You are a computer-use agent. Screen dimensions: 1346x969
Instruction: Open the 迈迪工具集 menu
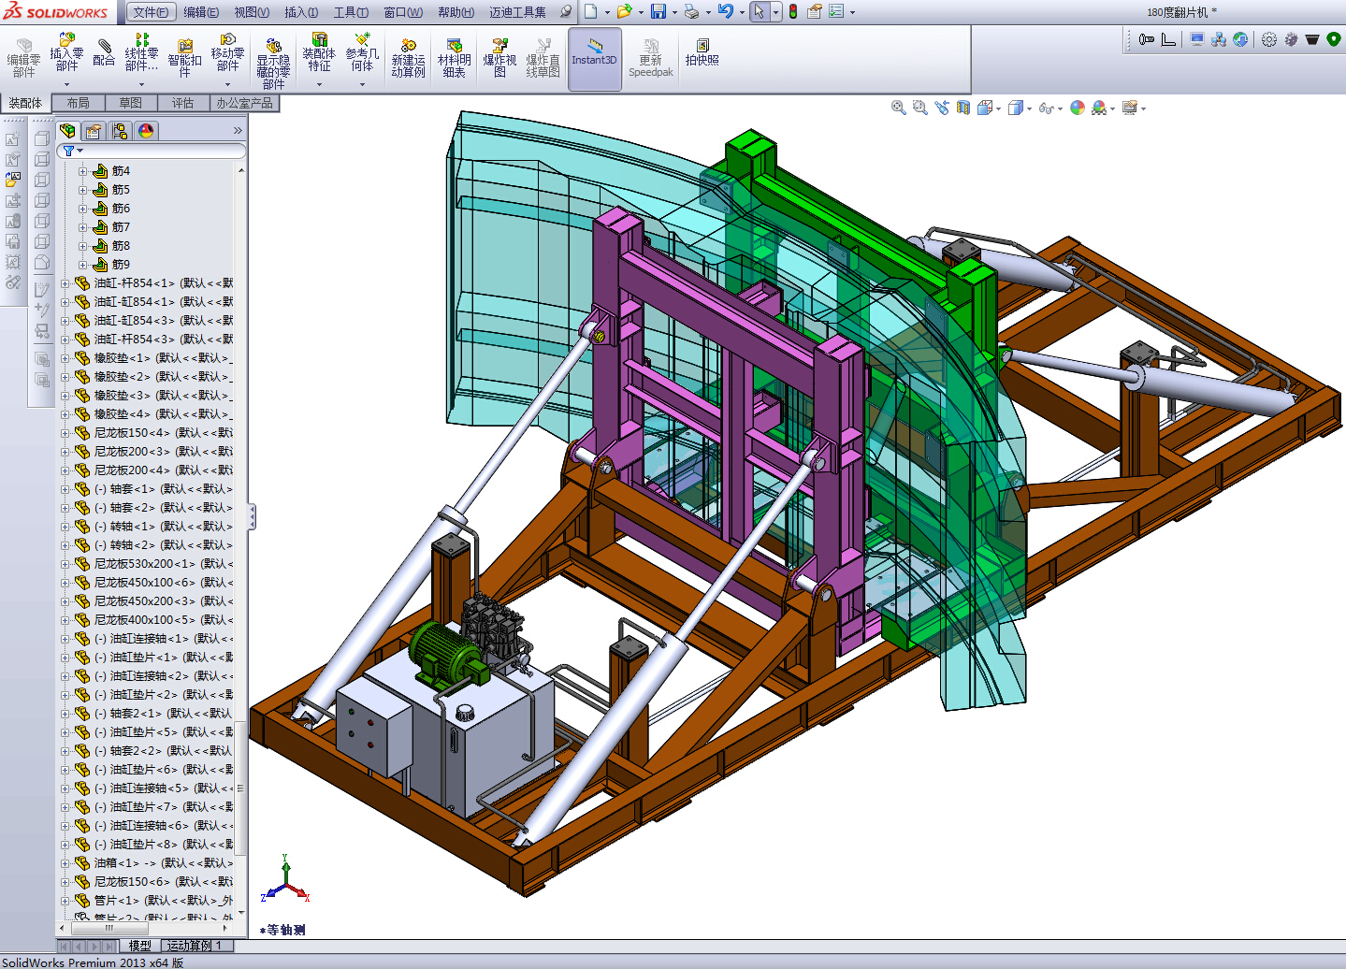click(x=517, y=12)
